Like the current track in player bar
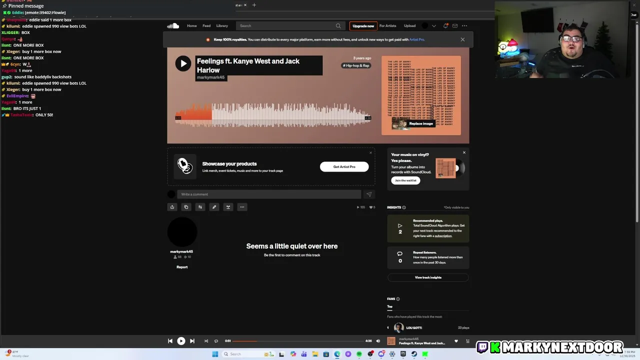Viewport: 640px width, 360px height. click(456, 341)
